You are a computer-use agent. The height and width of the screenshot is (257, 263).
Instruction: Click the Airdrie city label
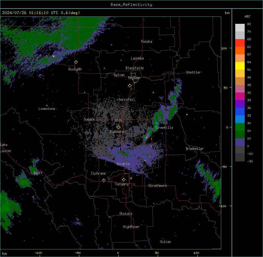tap(123, 164)
